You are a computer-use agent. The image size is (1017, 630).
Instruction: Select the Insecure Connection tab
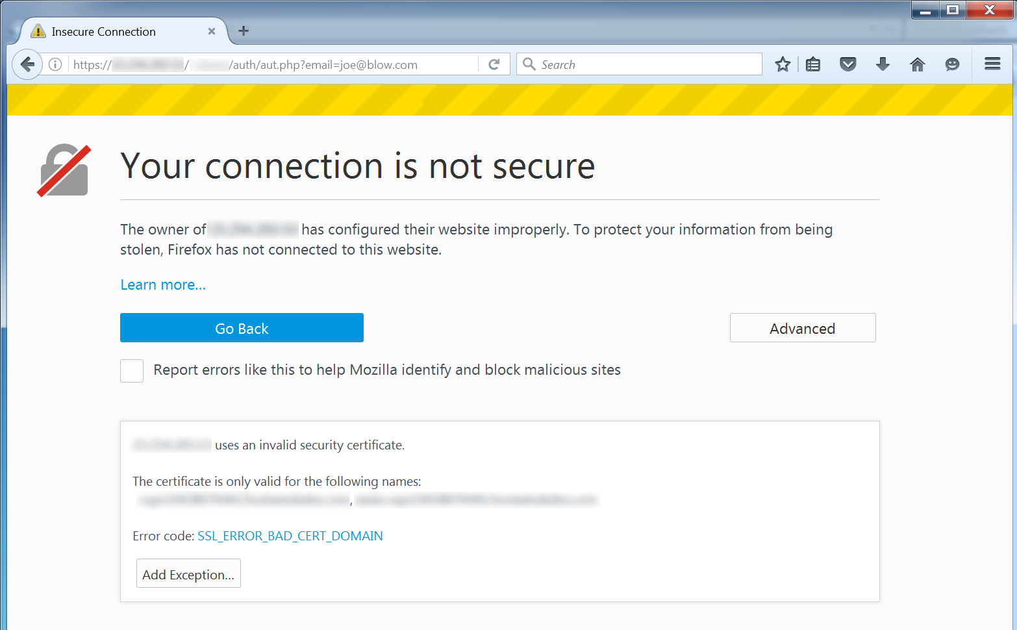pos(104,31)
